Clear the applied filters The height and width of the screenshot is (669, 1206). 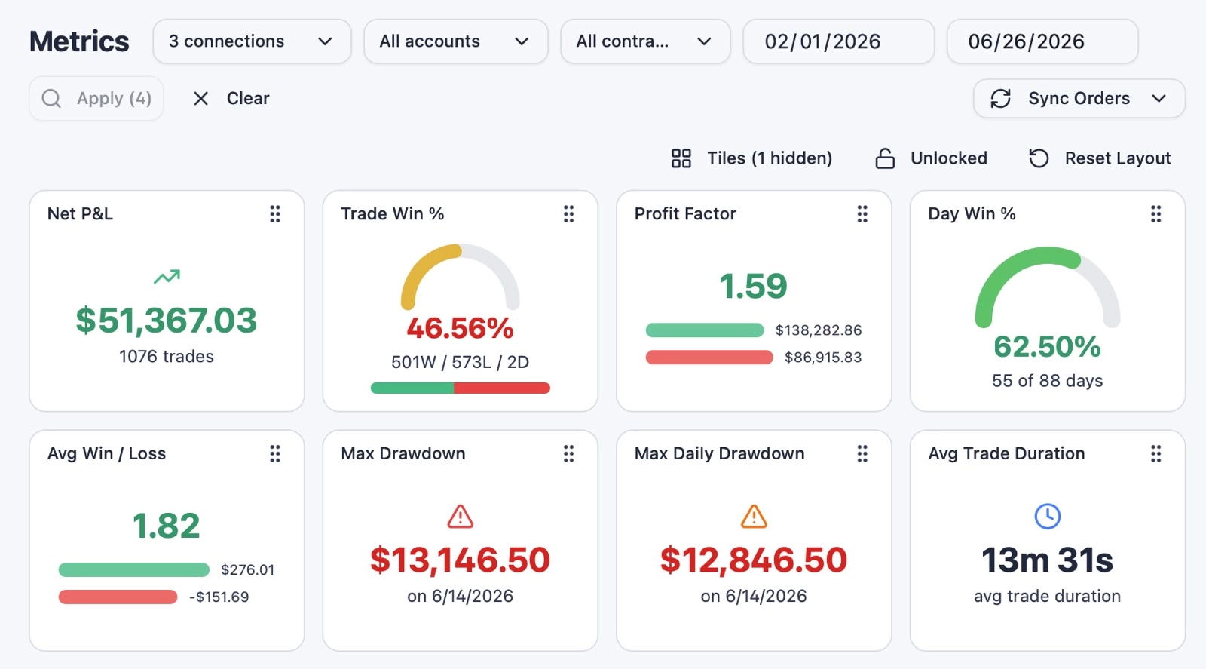pyautogui.click(x=231, y=99)
